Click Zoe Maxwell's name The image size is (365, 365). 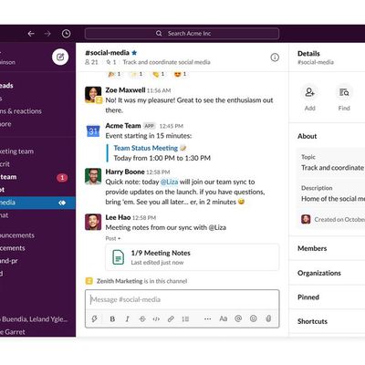click(x=125, y=90)
